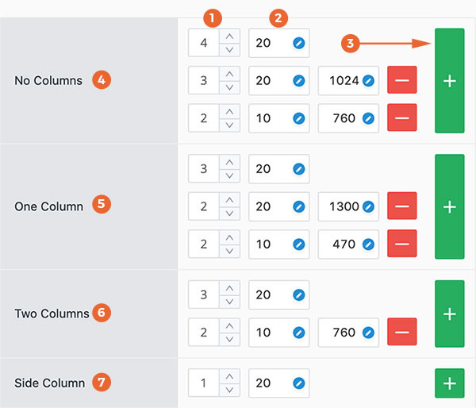Click edit pencil in Two Columns 760 field
Screen dimensions: 476x408
tap(368, 333)
